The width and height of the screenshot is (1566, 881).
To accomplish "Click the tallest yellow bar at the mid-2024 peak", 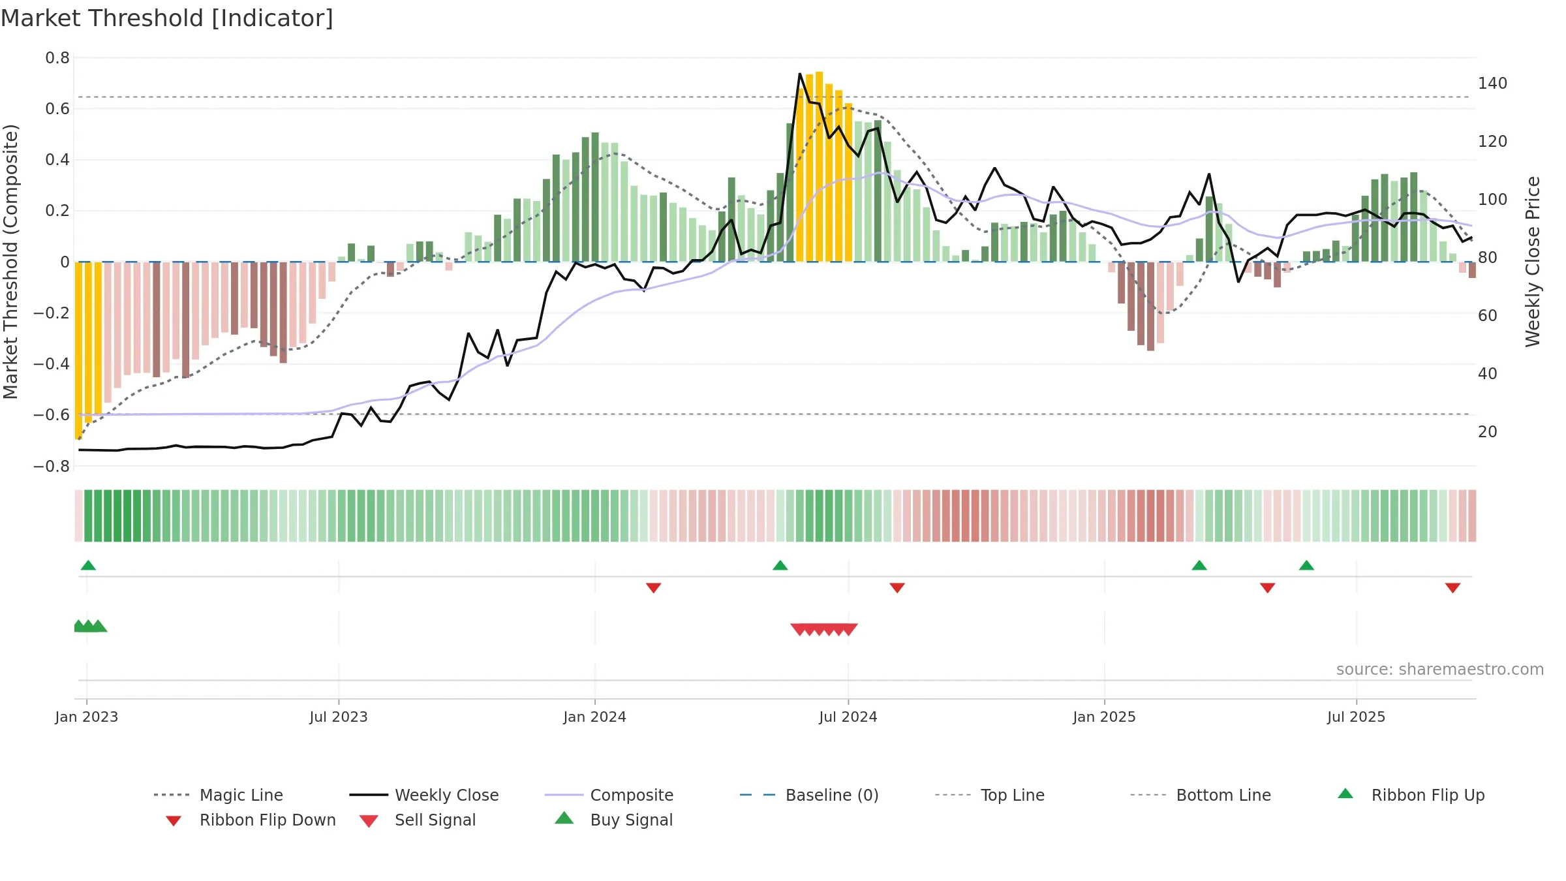I will pyautogui.click(x=819, y=166).
